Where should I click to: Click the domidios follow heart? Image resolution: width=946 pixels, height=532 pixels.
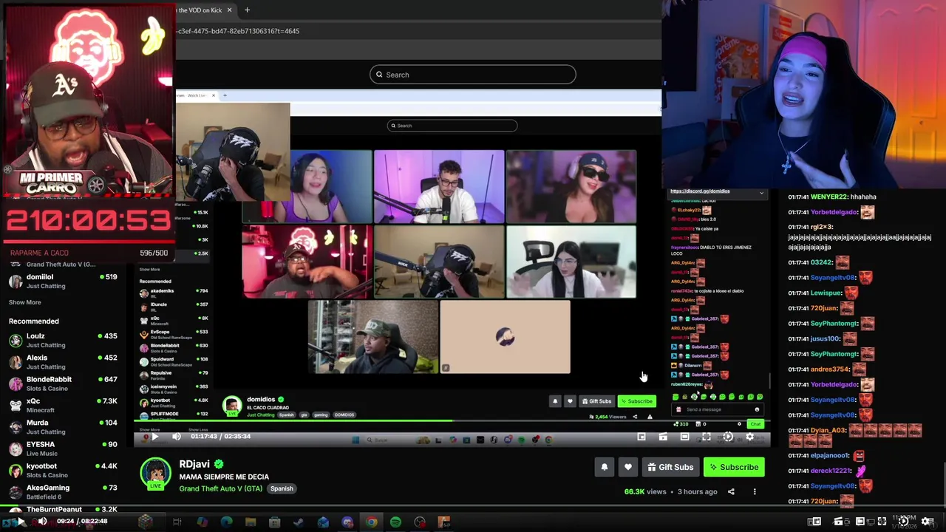pyautogui.click(x=569, y=401)
